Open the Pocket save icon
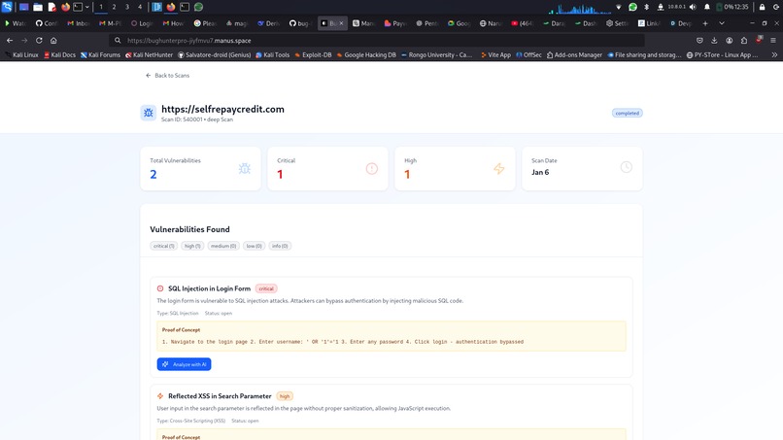The height and width of the screenshot is (440, 783). pos(699,41)
